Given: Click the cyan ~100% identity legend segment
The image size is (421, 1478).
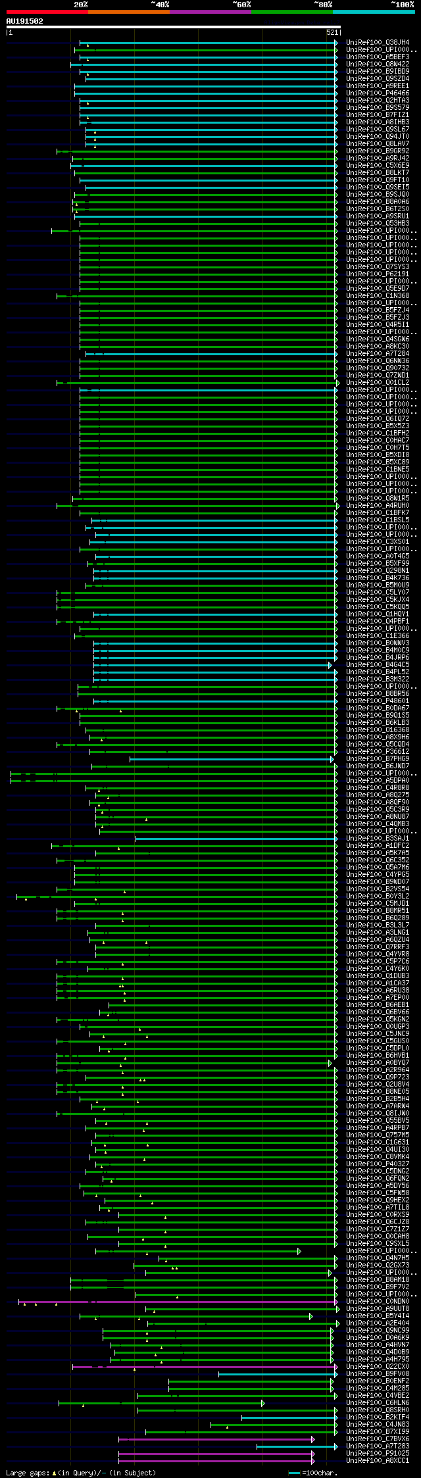Looking at the screenshot, I should point(374,12).
